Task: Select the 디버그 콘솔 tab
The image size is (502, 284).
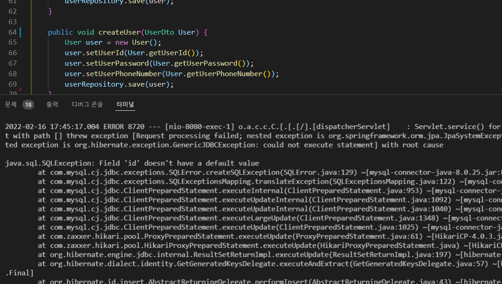Action: pyautogui.click(x=87, y=104)
